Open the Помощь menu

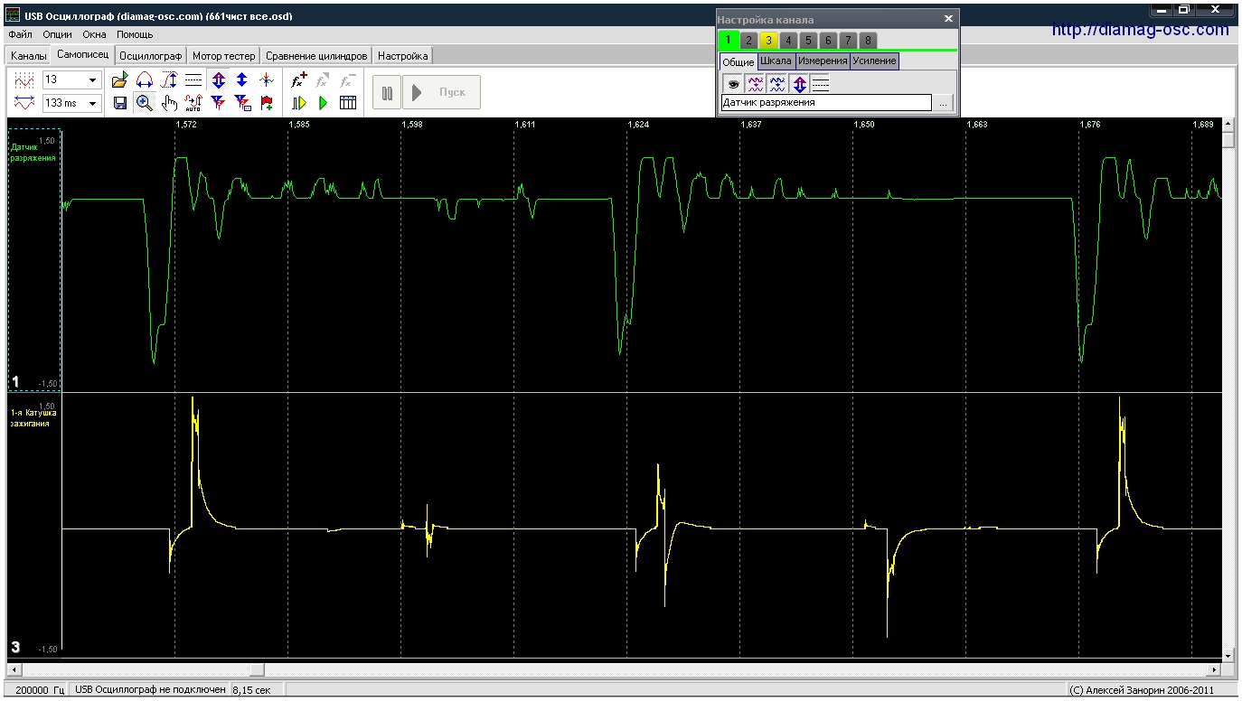(x=135, y=34)
